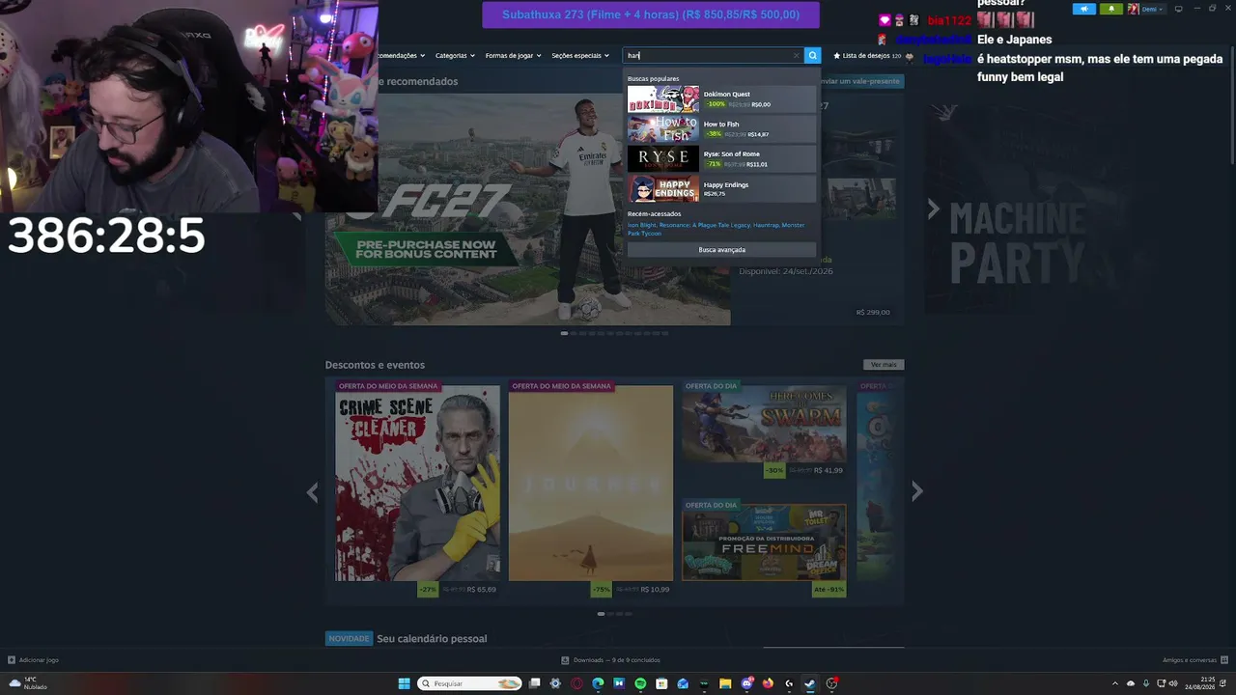Click the taskbar Pesquisar search box
Image resolution: width=1236 pixels, height=695 pixels.
click(x=470, y=683)
